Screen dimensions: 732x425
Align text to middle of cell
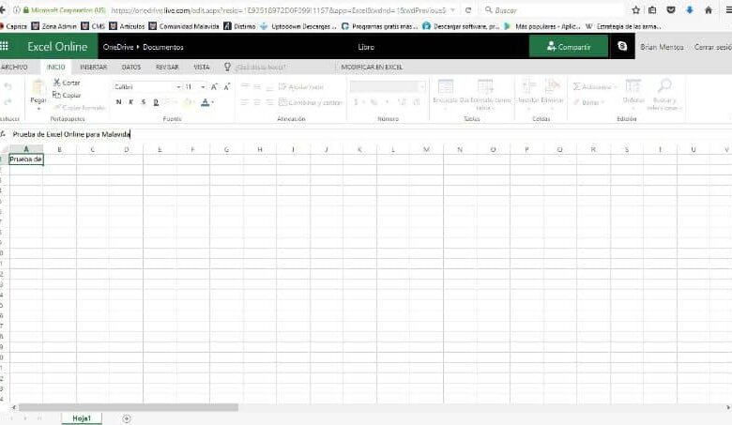point(257,86)
